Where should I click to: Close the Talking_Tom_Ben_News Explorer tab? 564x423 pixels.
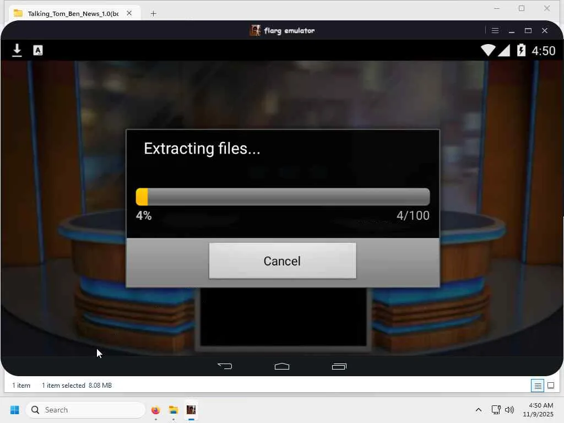coord(129,13)
